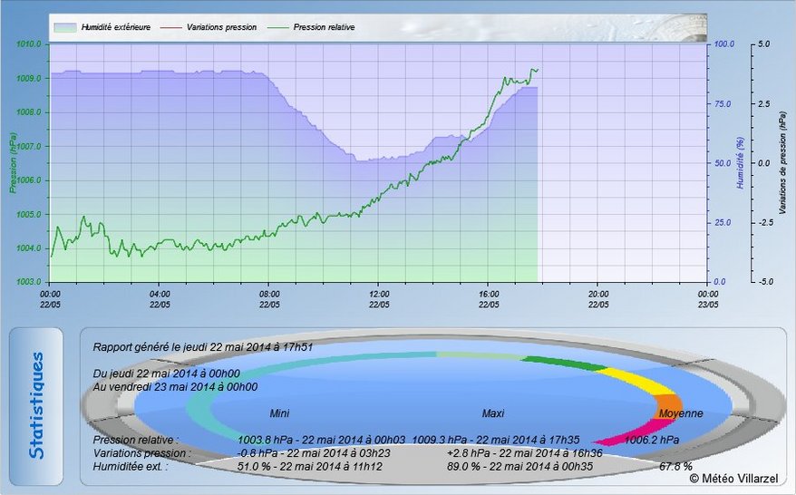Click 'Au vendredi 23 mai 2014 à 00h00' text

(175, 387)
